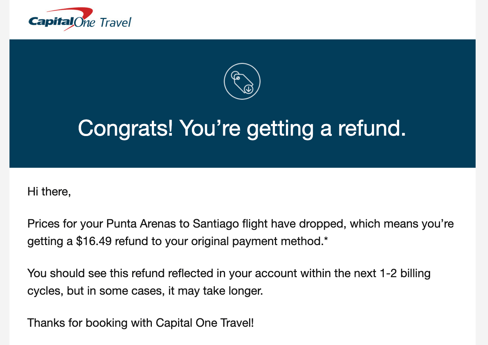Click the Hi there greeting
Screen dimensions: 488x345
coord(49,191)
